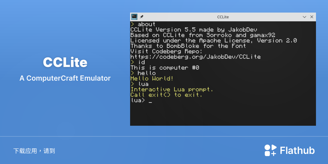Click the '> id' command line
Viewport: 328px width, 164px height.
138,62
